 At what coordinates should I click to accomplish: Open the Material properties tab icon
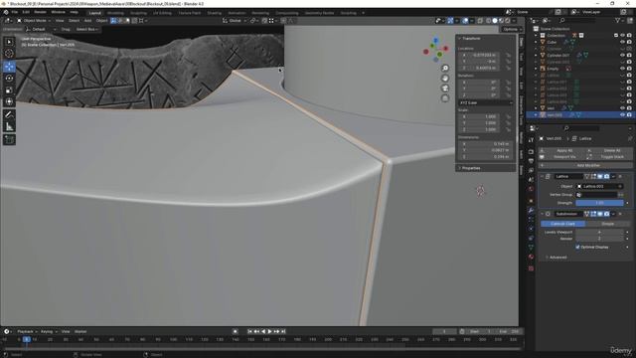531,257
